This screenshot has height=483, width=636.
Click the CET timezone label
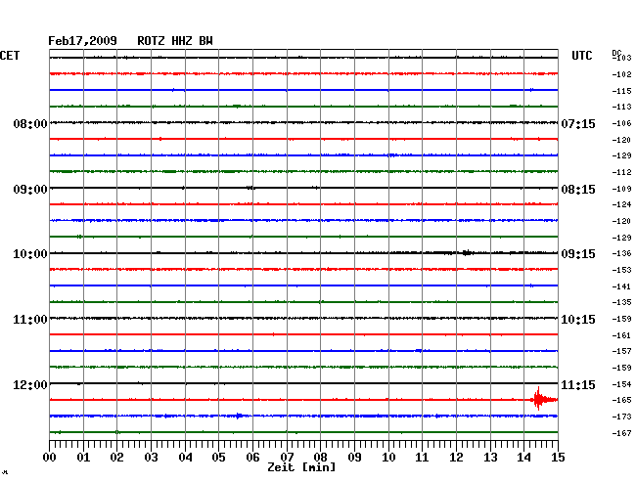[x=10, y=56]
